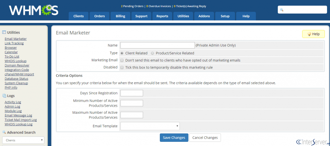
Task: Click the Cancel Changes button
Action: pyautogui.click(x=205, y=138)
